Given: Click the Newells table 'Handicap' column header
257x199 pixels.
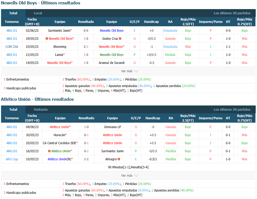Looking at the screenshot, I should 151,22.
